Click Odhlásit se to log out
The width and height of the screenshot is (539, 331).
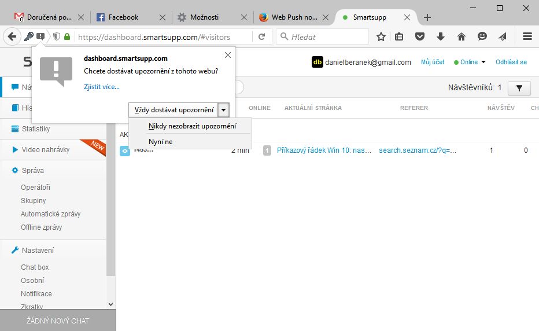tap(511, 62)
